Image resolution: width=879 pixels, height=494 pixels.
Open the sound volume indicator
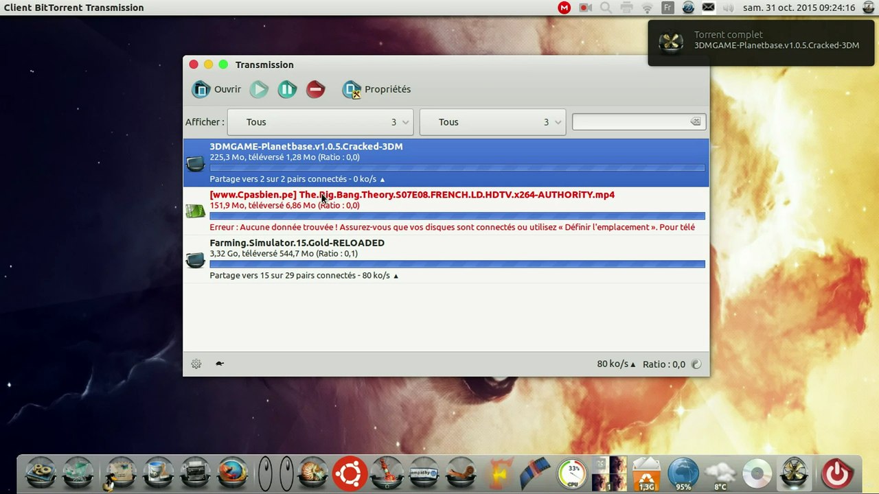729,8
